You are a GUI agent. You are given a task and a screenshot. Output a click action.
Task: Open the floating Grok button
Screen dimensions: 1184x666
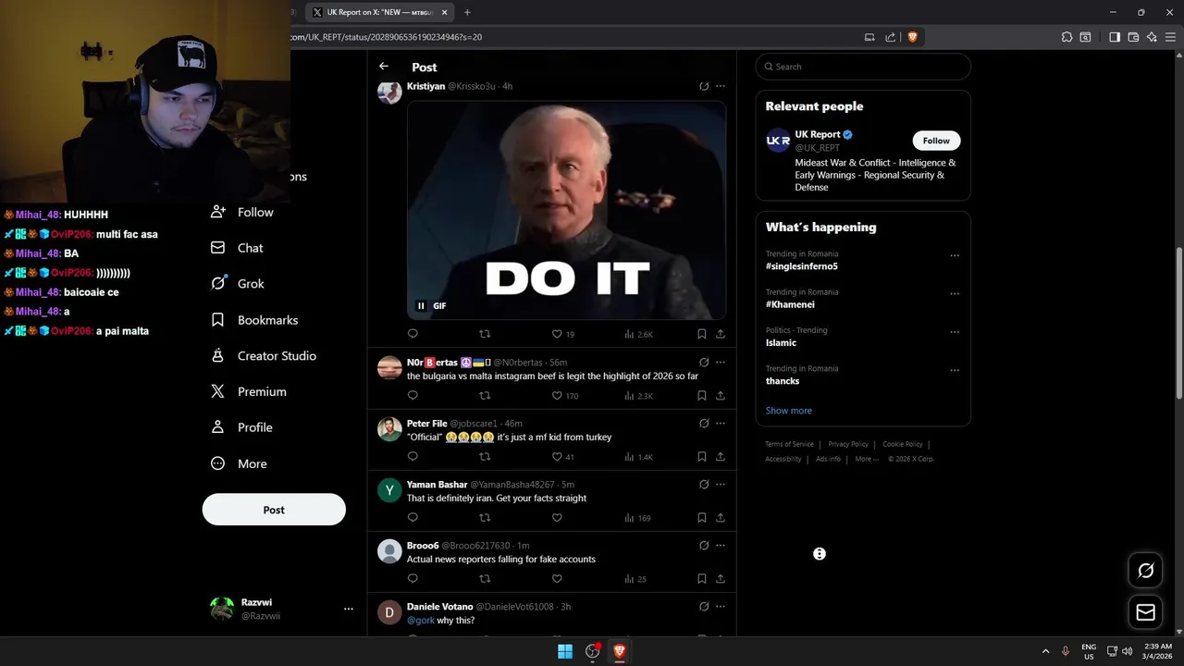click(x=1146, y=571)
